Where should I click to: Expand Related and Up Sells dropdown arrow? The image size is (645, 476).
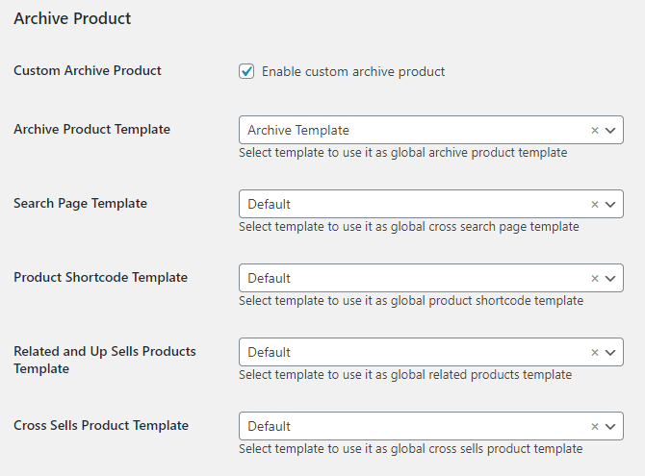(x=610, y=352)
